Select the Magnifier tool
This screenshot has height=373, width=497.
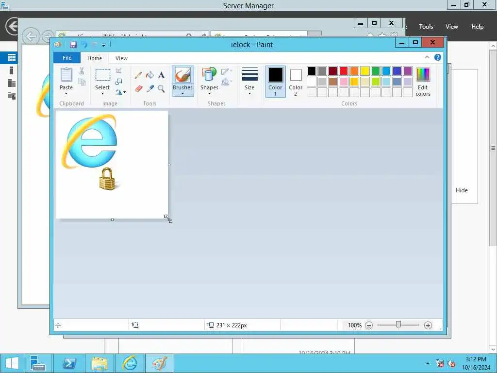pyautogui.click(x=161, y=88)
